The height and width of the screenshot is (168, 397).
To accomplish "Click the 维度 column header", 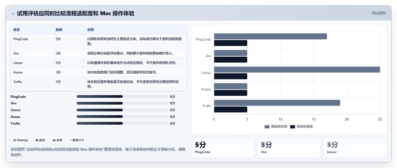I will pyautogui.click(x=17, y=30).
